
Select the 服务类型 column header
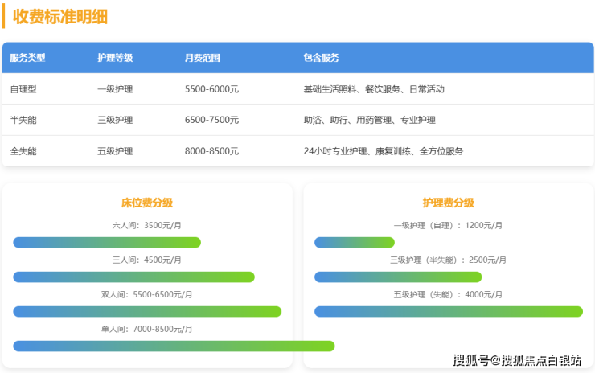(x=28, y=58)
